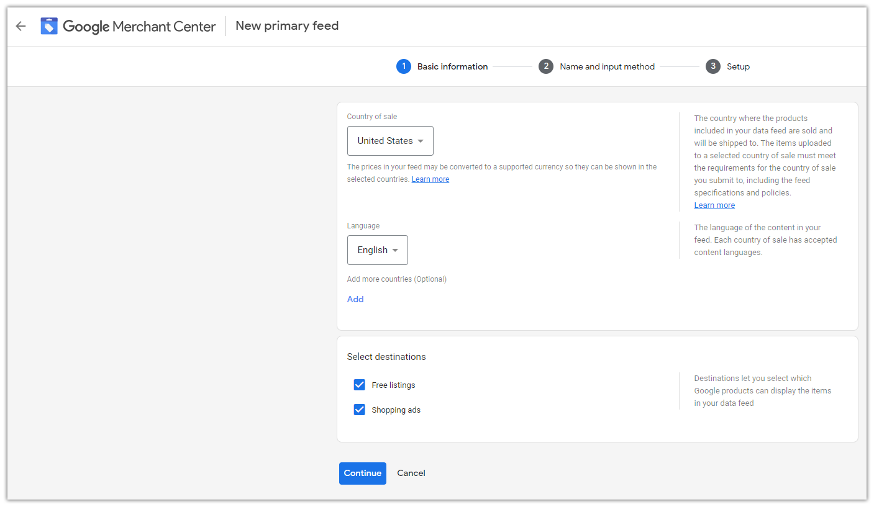Click the Select destinations heading
Screen dimensions: 874x507
point(386,357)
